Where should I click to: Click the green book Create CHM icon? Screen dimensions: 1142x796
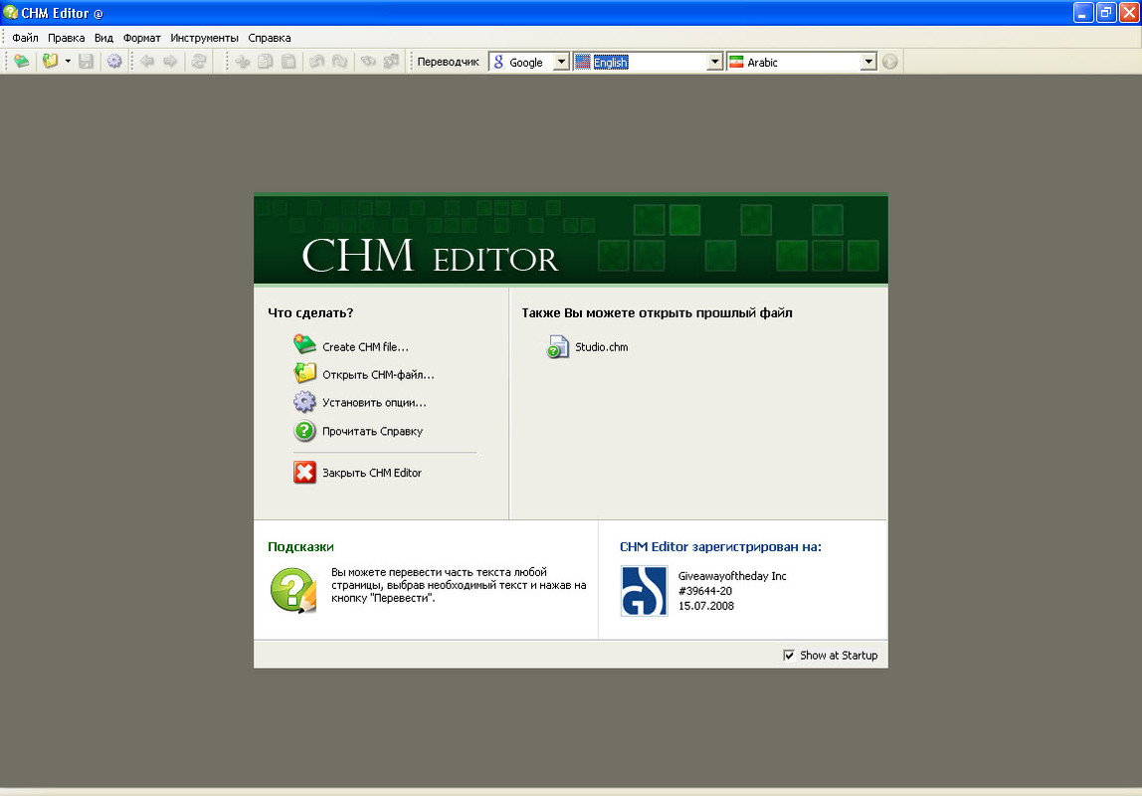pos(304,344)
